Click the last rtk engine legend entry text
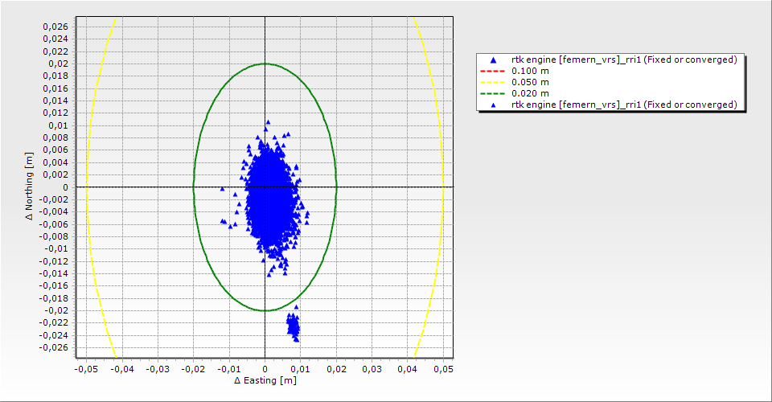This screenshot has width=772, height=402. [624, 105]
